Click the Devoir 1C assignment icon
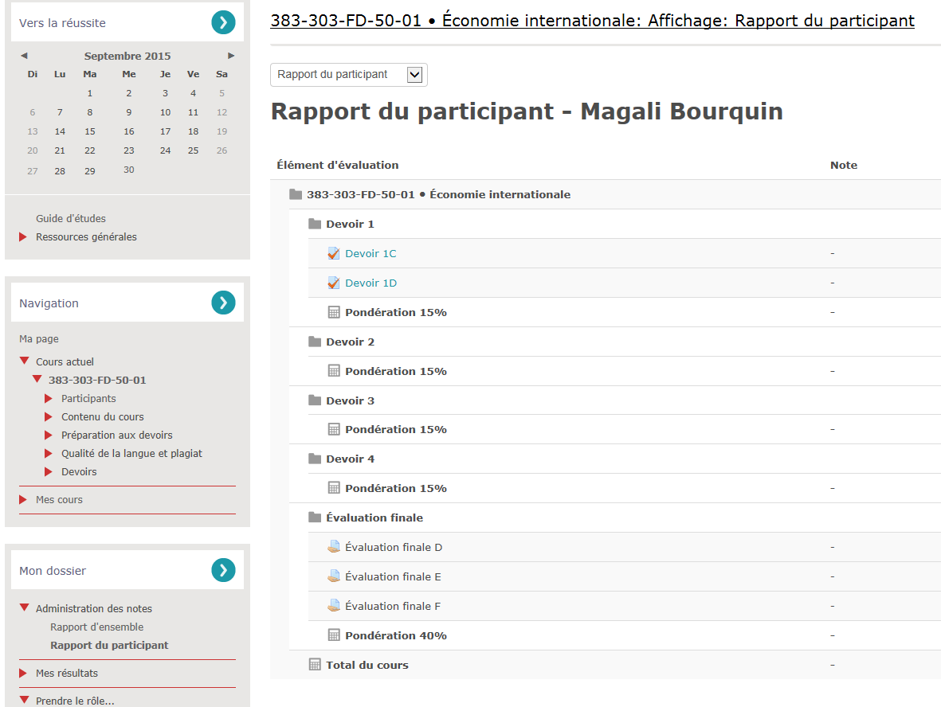941x707 pixels. (x=334, y=253)
